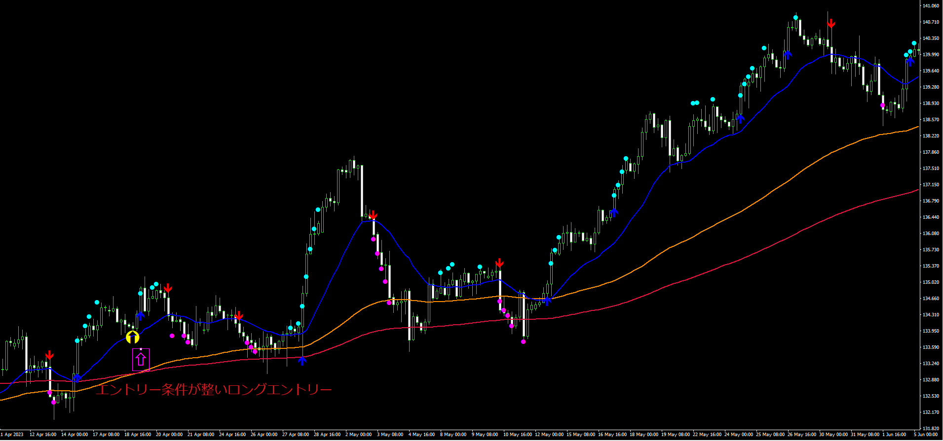
Task: Select the 131.820 price axis label
Action: point(931,428)
